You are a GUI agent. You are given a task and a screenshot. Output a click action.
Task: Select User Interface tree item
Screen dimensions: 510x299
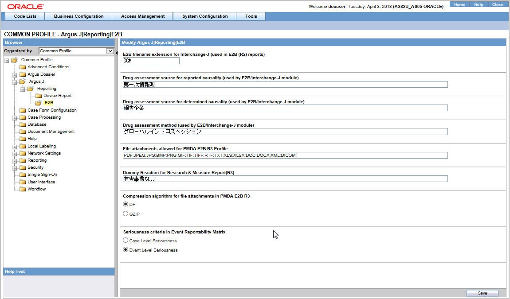[x=41, y=182]
